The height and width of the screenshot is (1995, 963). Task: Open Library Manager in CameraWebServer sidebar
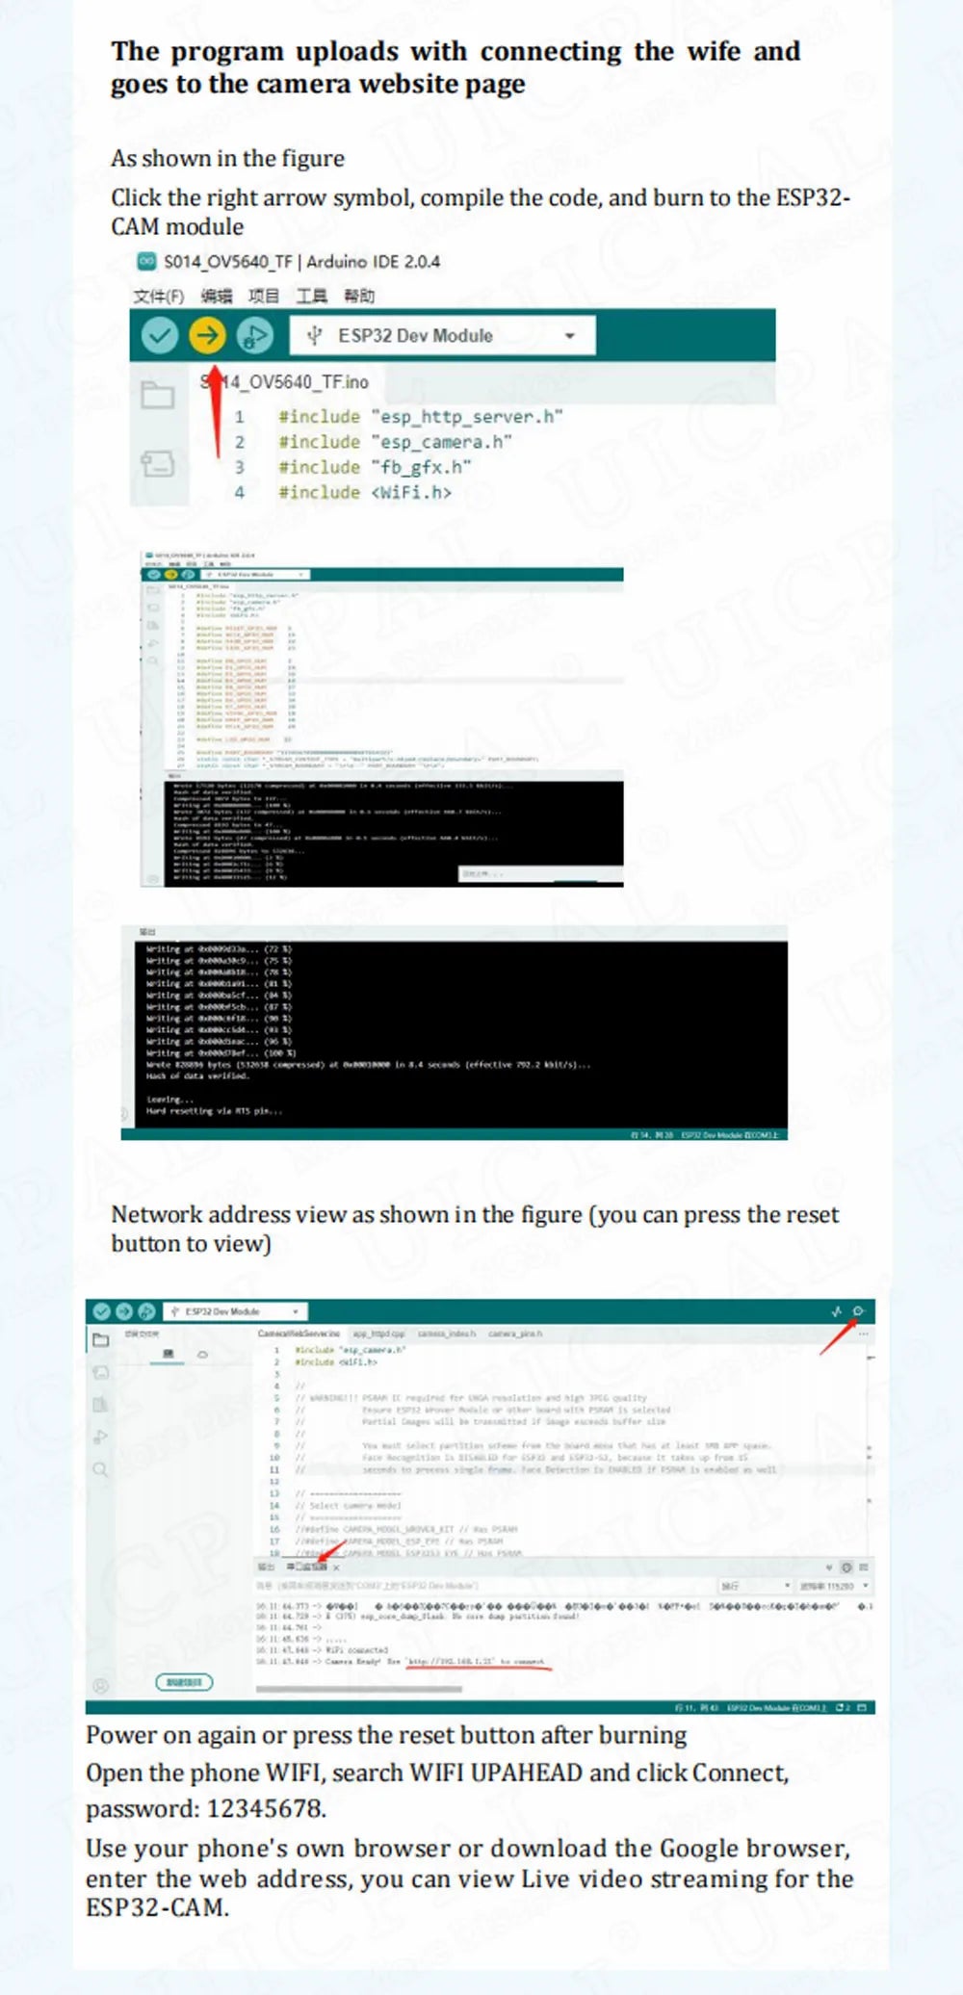click(100, 1405)
